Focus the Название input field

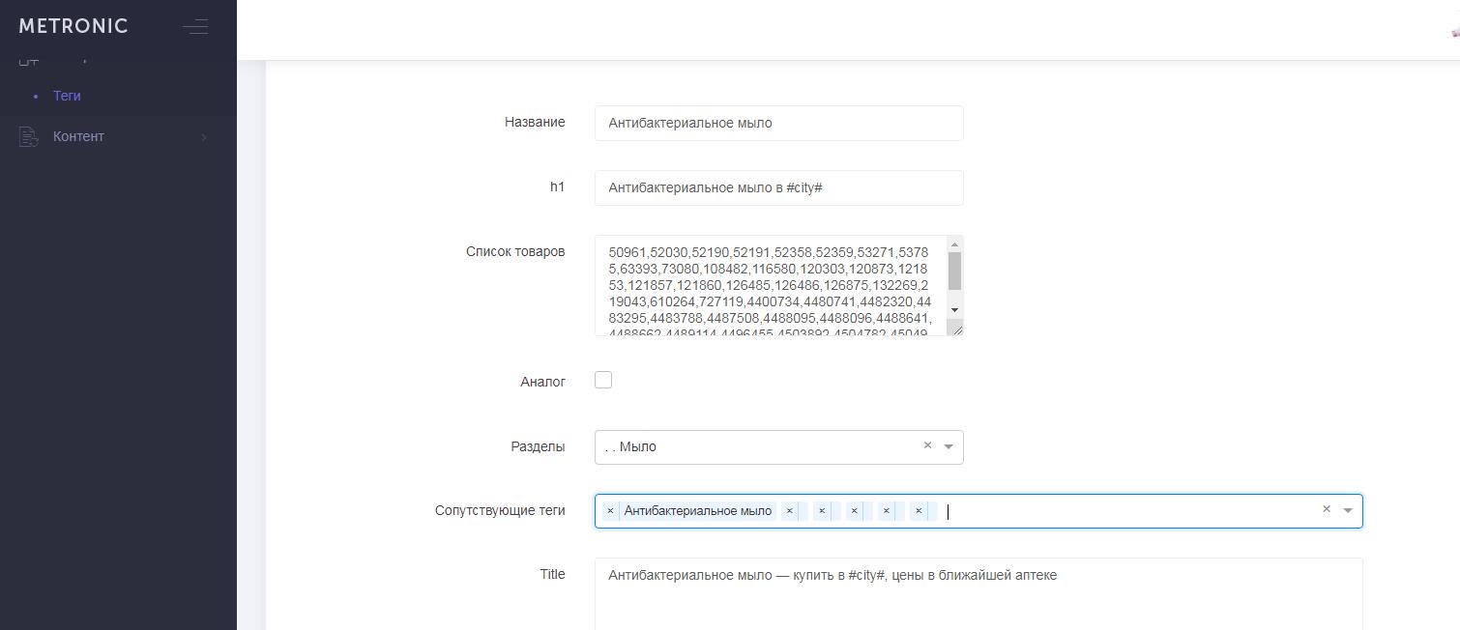[x=779, y=123]
